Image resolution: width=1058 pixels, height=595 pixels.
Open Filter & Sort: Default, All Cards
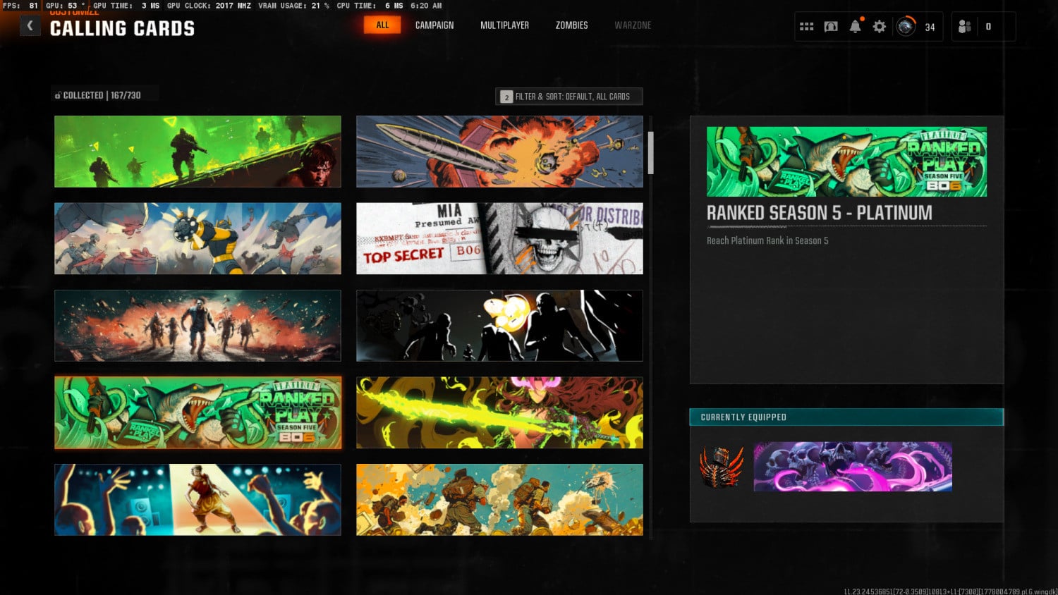click(x=569, y=97)
